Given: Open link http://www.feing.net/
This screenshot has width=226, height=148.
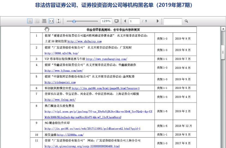Looking at the screenshot, I should (60, 100).
